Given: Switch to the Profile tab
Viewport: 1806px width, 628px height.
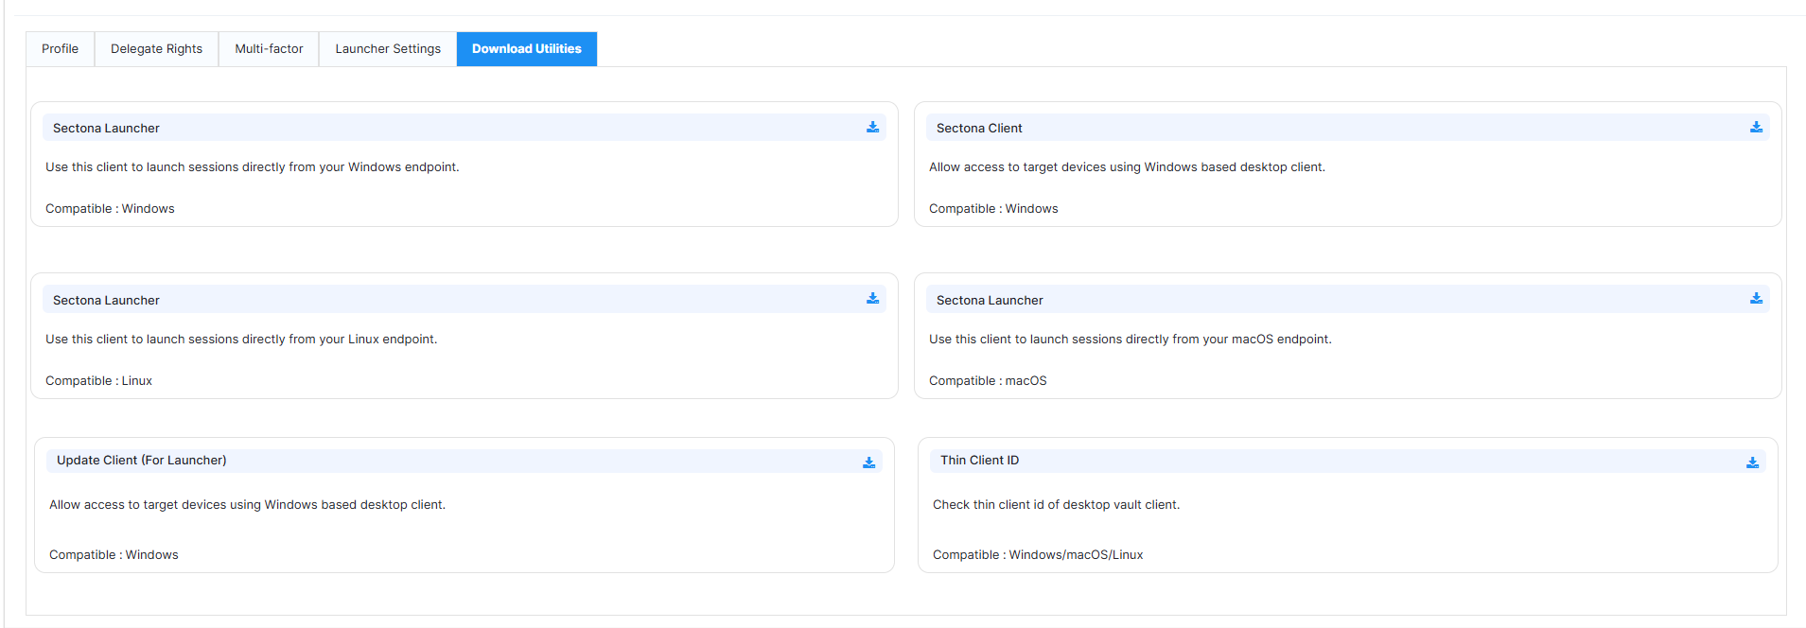Looking at the screenshot, I should pos(60,49).
